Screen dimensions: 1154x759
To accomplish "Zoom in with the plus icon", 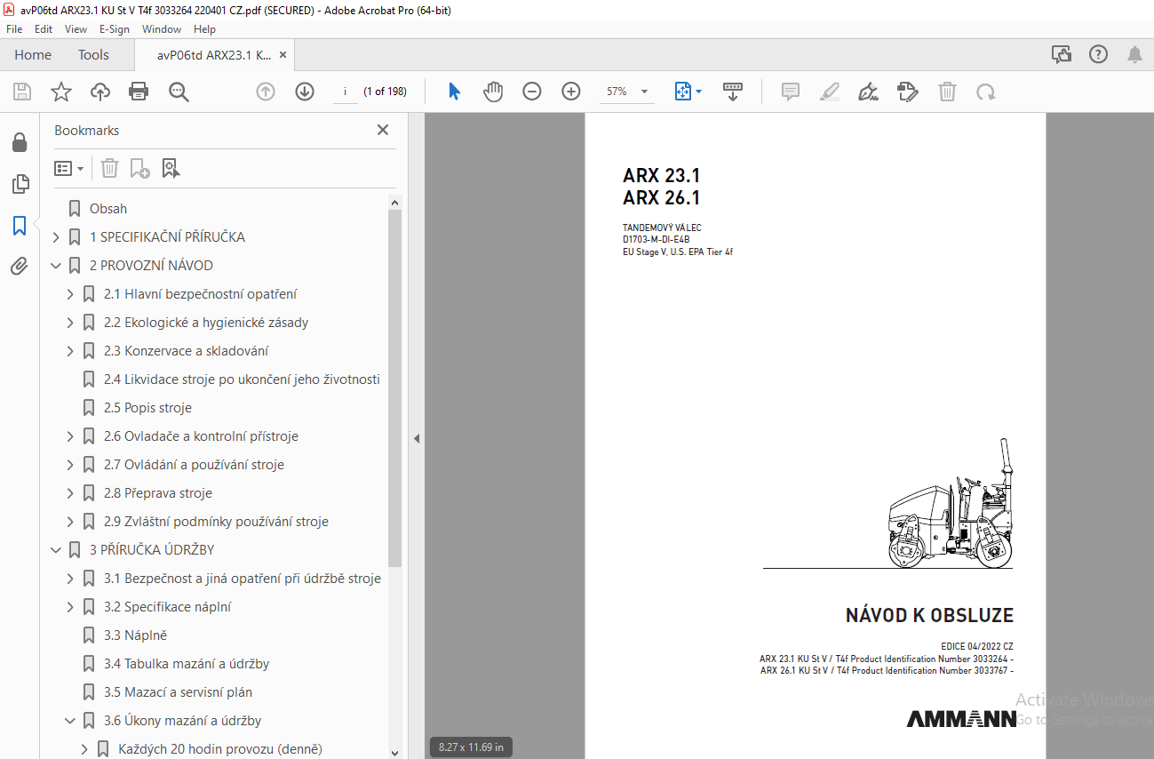I will (x=571, y=92).
